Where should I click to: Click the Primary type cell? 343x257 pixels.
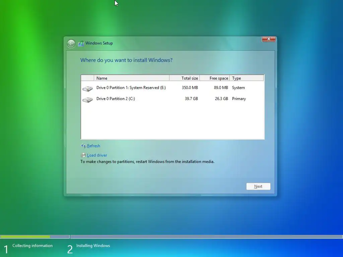pos(239,99)
